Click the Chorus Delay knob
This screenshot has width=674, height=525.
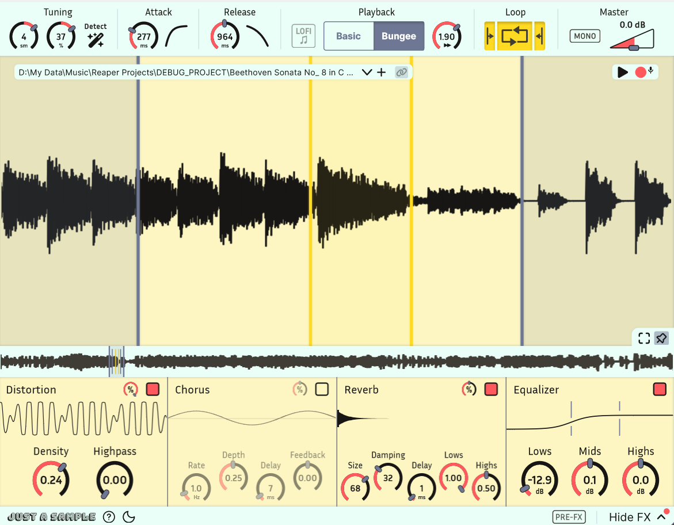[271, 488]
